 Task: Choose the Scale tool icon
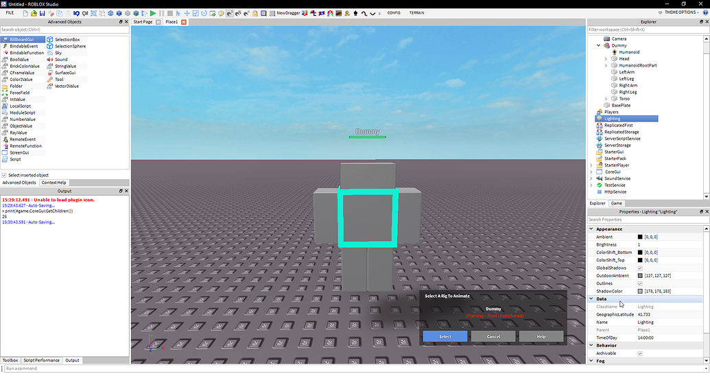pos(196,13)
